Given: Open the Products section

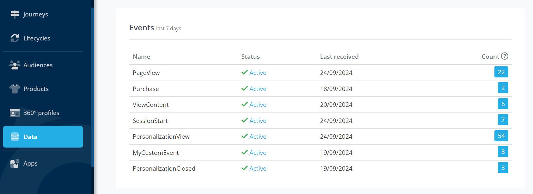Looking at the screenshot, I should (43, 89).
